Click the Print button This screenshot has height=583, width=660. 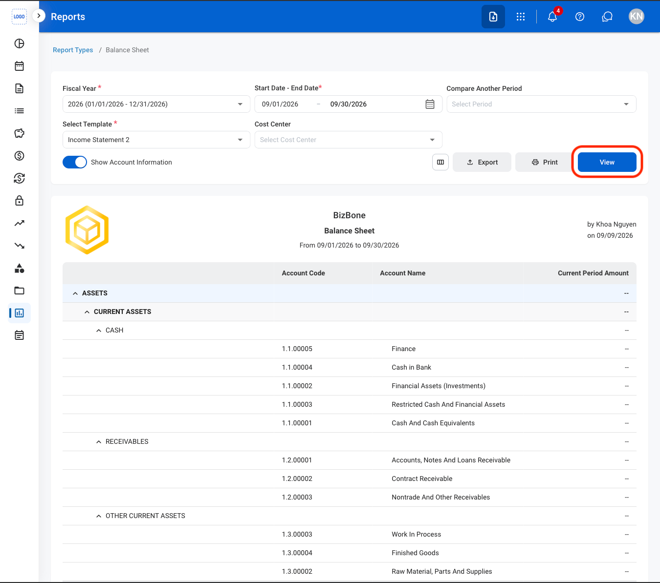(x=544, y=162)
